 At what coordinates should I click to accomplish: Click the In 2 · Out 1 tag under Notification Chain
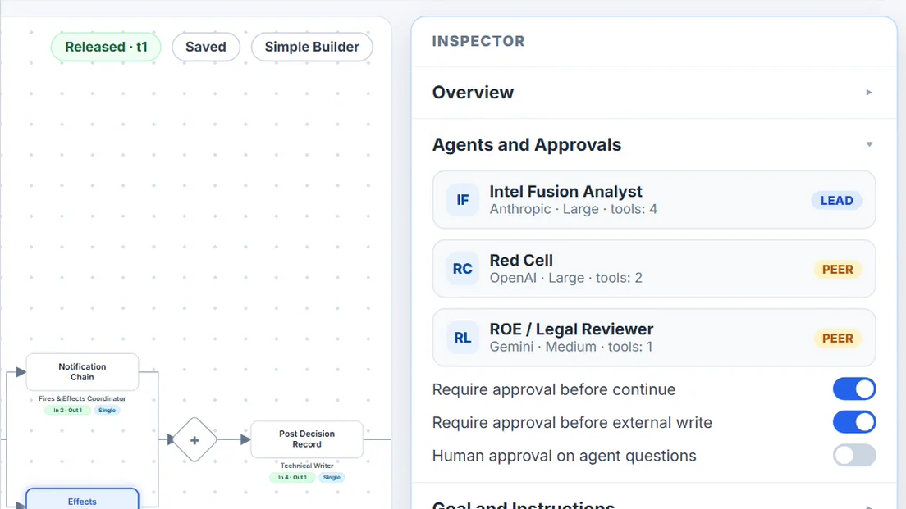point(67,411)
